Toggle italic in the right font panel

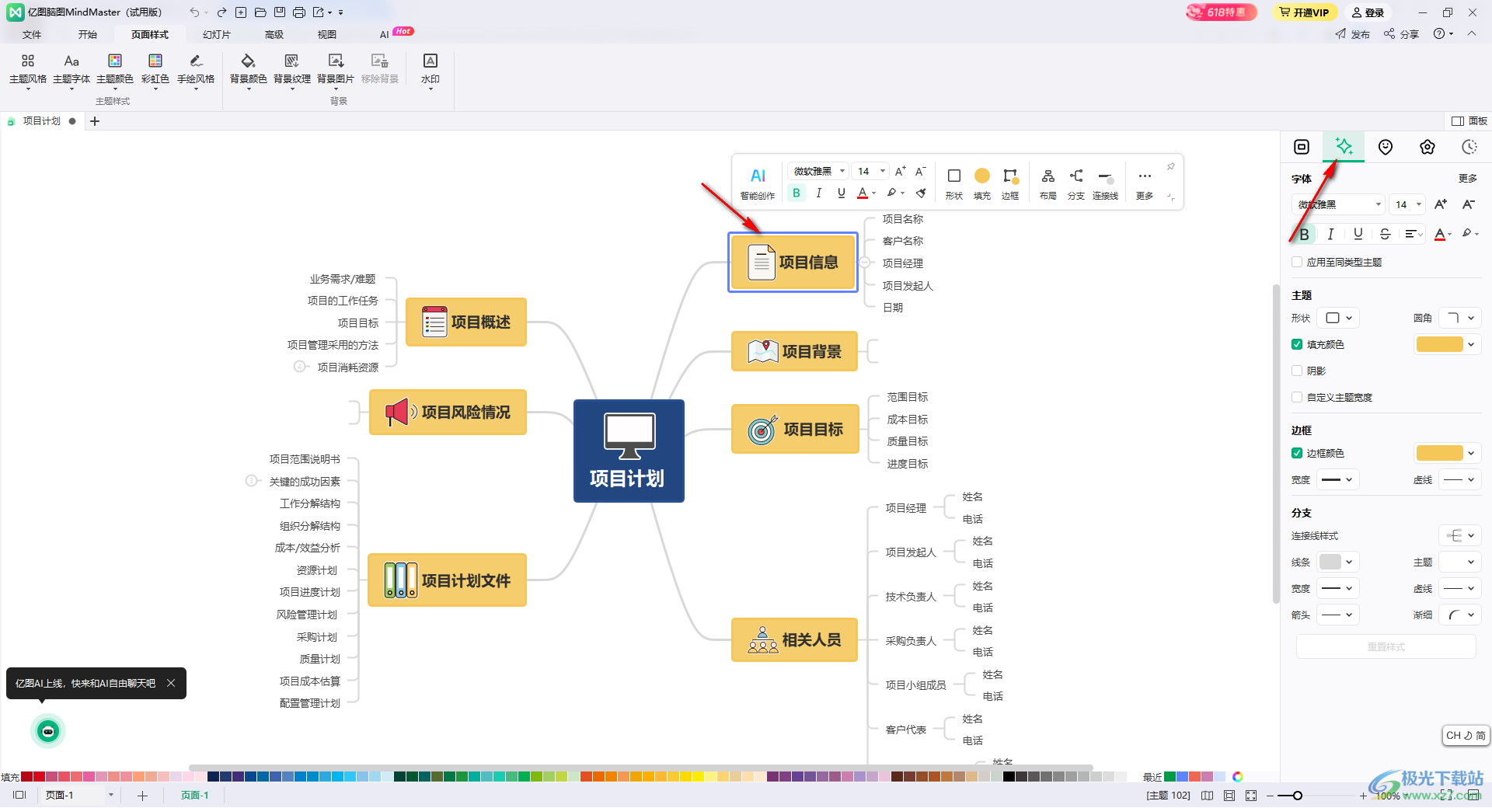pos(1330,234)
